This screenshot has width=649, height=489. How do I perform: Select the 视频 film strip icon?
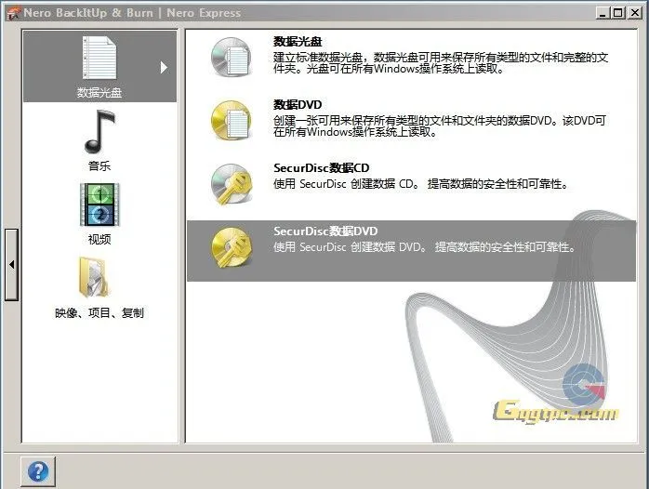tap(99, 205)
